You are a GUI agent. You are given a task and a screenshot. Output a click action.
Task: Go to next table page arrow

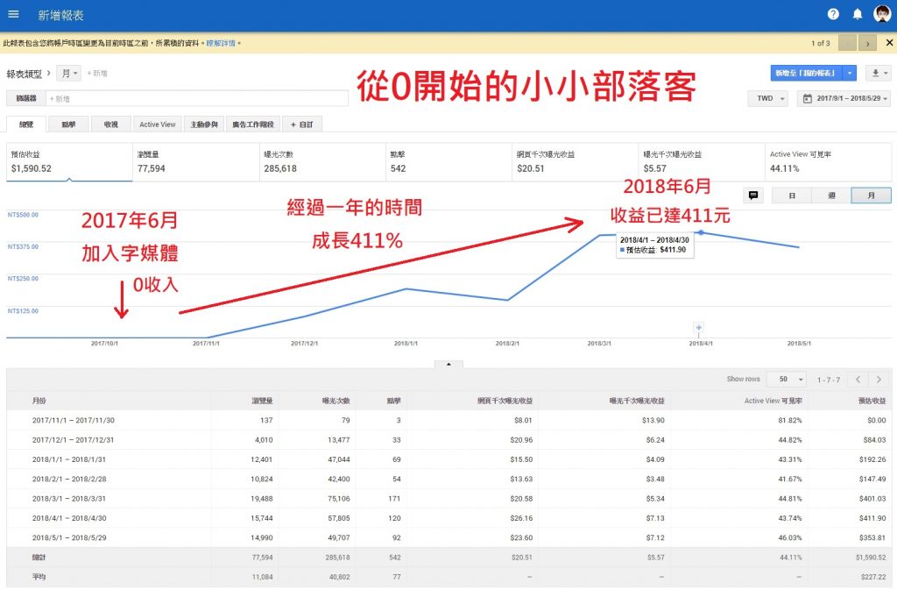coord(879,380)
